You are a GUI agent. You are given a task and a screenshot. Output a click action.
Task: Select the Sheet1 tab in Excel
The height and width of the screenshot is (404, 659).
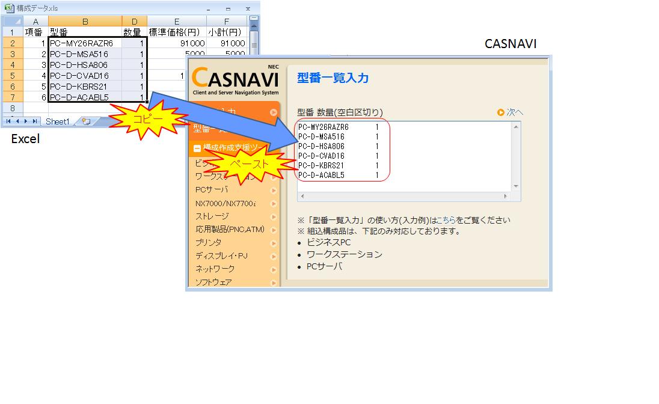58,121
